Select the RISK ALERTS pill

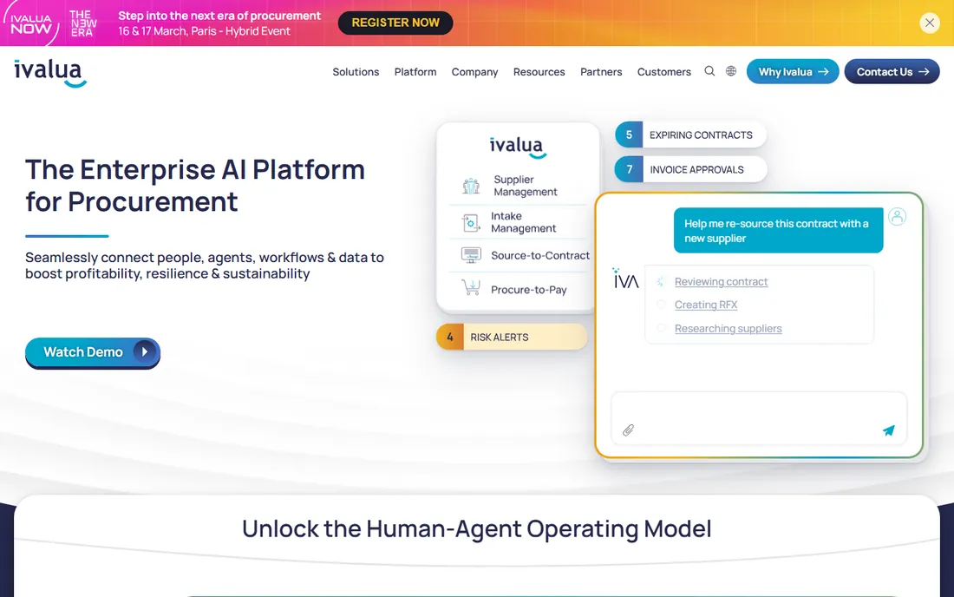coord(513,338)
